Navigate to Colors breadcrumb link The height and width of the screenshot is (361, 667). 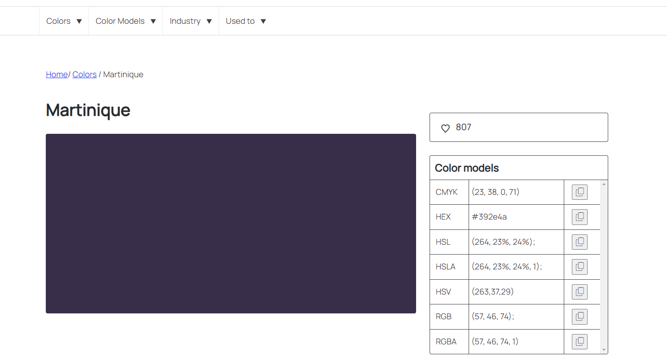click(x=84, y=75)
